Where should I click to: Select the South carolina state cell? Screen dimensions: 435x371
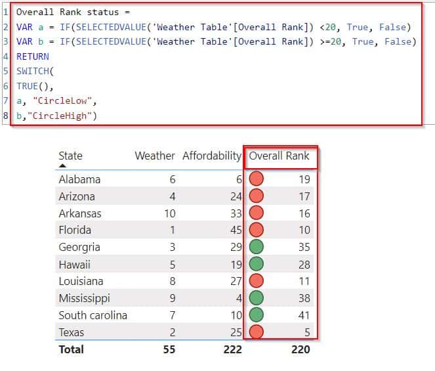pyautogui.click(x=93, y=315)
